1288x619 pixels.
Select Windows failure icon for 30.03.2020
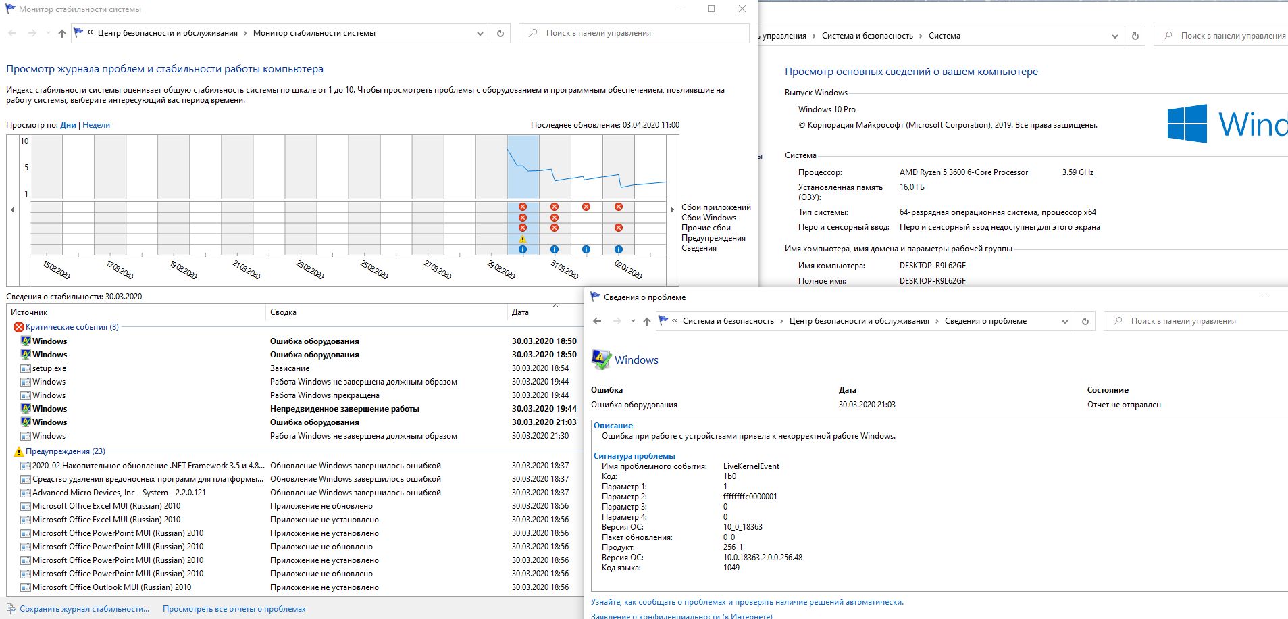click(x=523, y=218)
